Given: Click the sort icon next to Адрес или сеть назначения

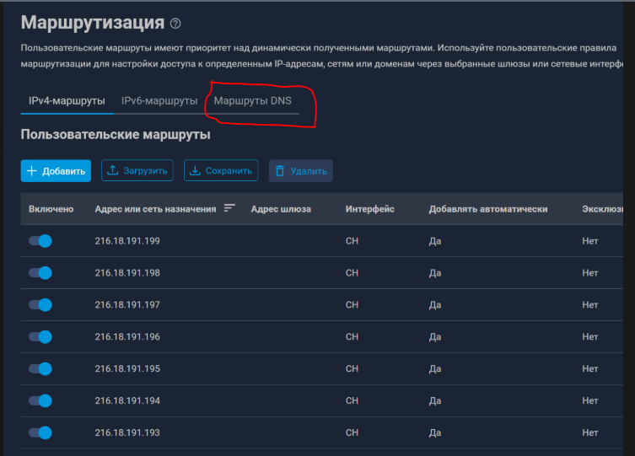Looking at the screenshot, I should [x=229, y=209].
